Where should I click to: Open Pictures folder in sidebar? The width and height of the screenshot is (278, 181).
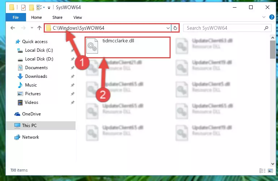click(x=33, y=94)
